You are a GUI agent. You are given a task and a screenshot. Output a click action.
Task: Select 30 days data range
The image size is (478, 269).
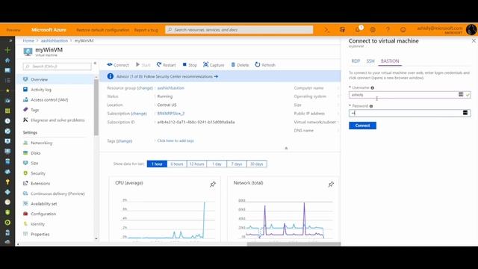tap(257, 164)
